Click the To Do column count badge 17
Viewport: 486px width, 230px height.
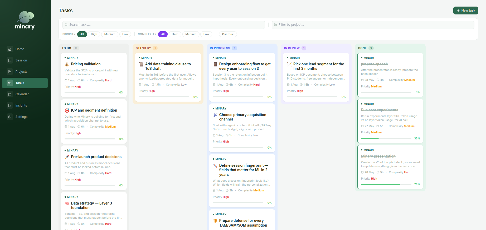tap(76, 48)
